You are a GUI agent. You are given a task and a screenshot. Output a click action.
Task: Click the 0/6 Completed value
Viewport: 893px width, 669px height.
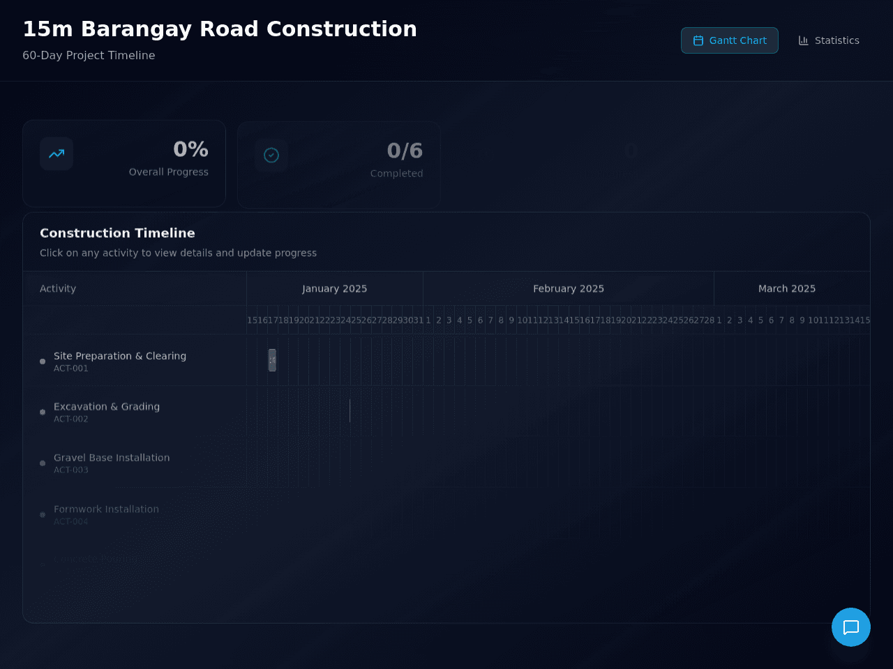[x=405, y=151]
